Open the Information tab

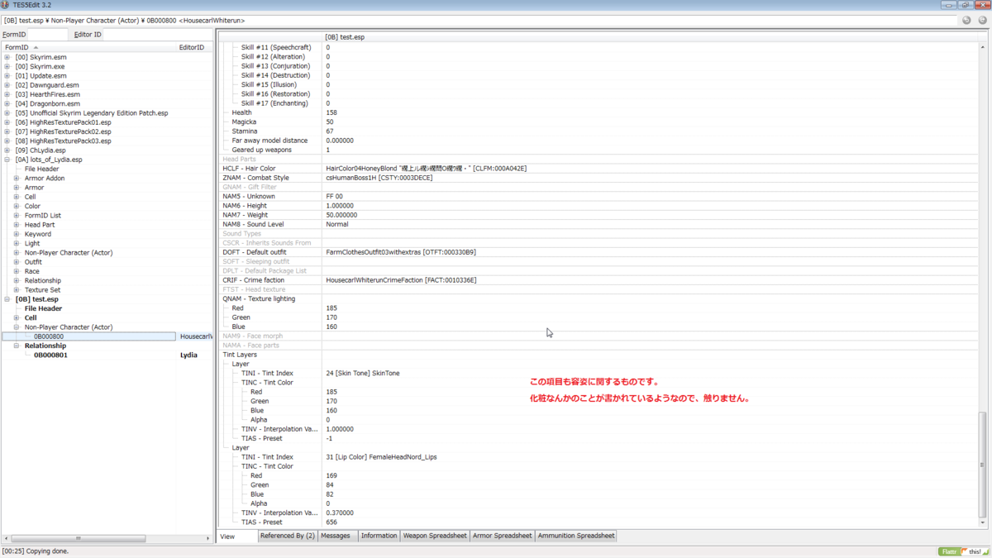[x=379, y=536]
